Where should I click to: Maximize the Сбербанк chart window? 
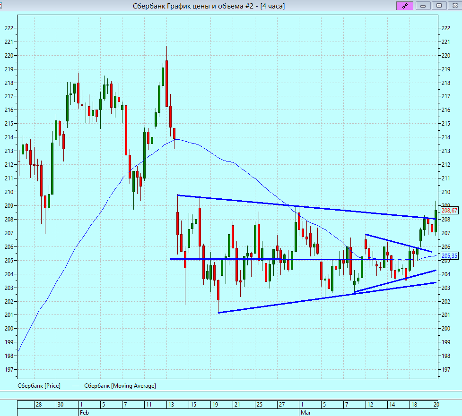pos(439,6)
